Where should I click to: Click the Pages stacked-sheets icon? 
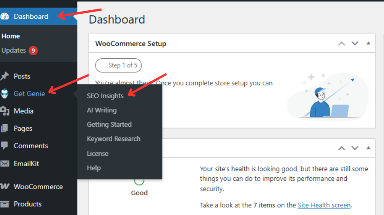coord(4,128)
